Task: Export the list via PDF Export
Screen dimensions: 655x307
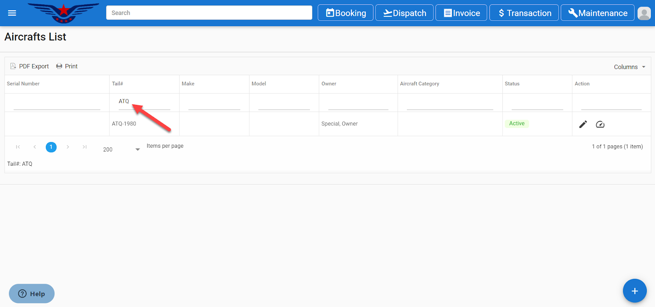Action: point(29,66)
